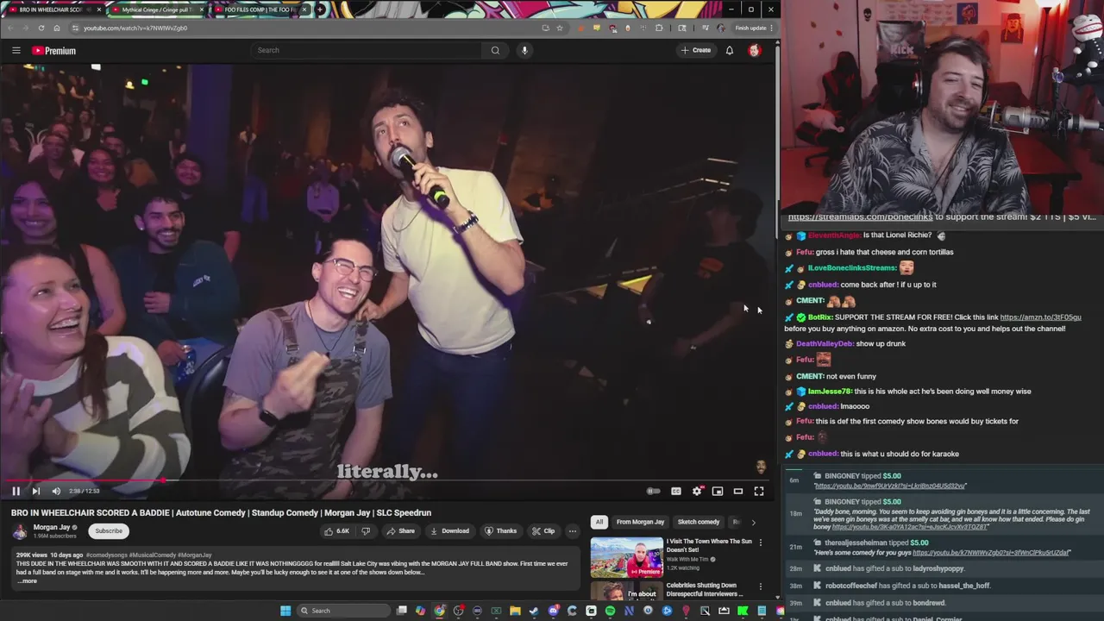Open the amzn.to link in BotRix message
Viewport: 1104px width, 621px height.
[x=1040, y=317]
